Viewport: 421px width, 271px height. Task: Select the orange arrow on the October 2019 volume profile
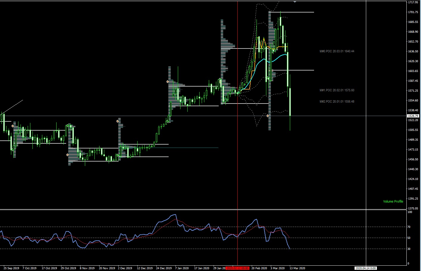point(13,126)
